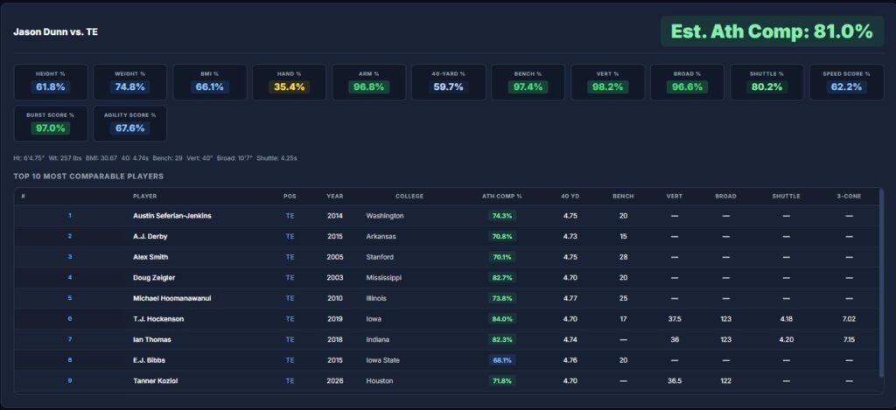Click the 3-CONE column header

point(848,196)
